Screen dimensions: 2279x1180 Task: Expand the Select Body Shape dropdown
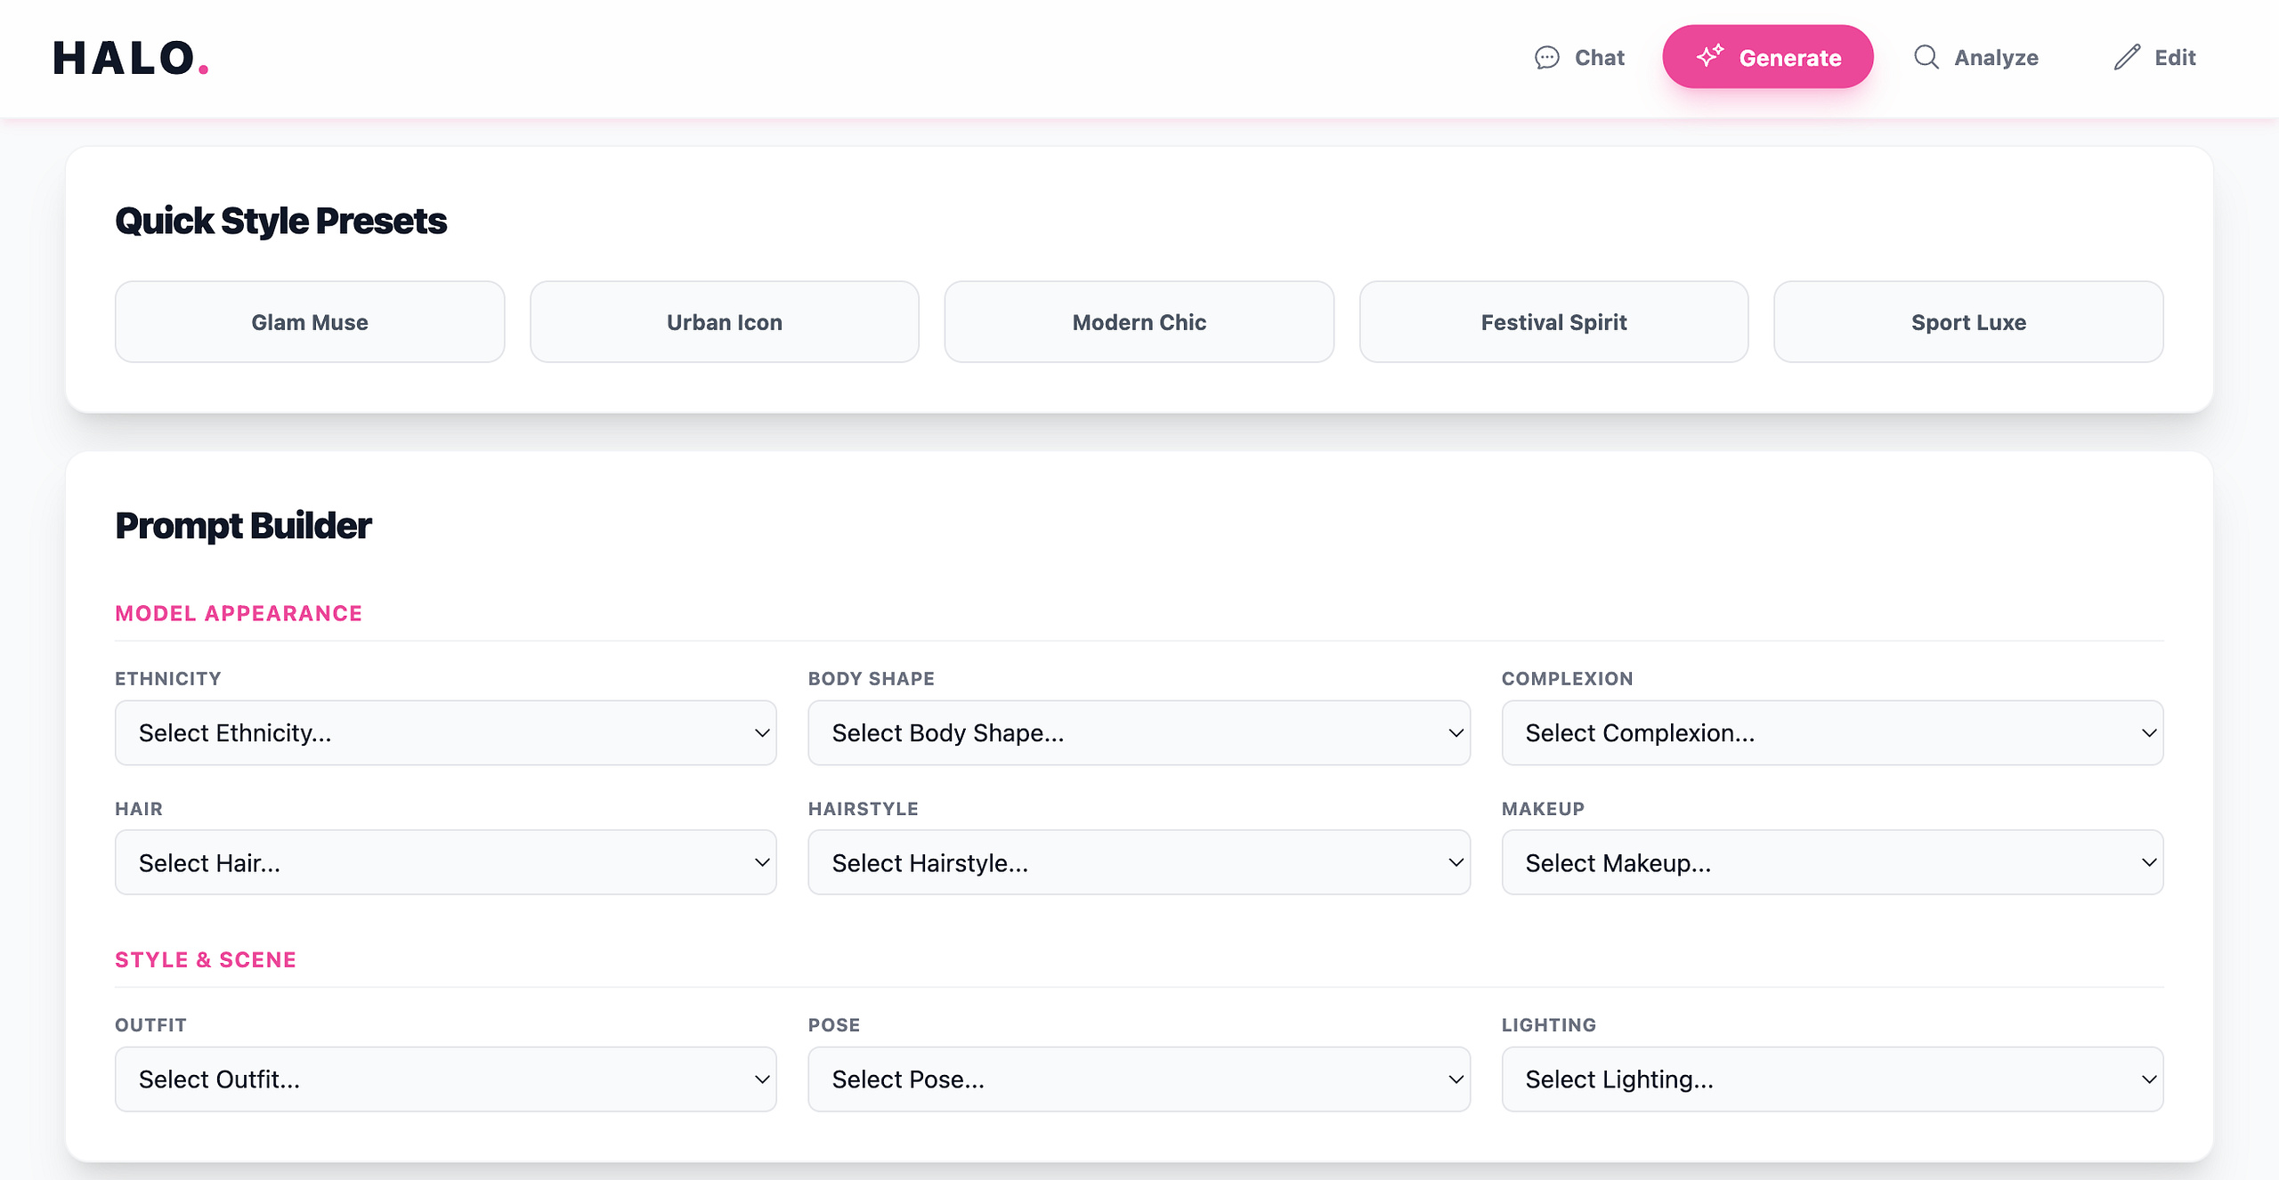(x=1139, y=732)
